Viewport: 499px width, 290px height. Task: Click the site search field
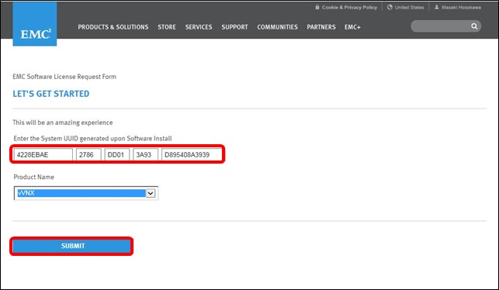[445, 26]
